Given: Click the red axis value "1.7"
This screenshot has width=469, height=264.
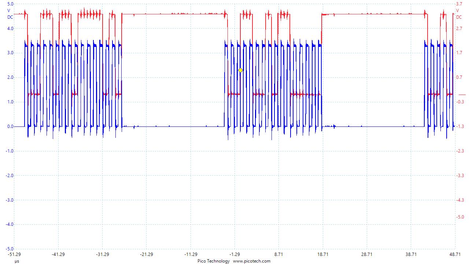Looking at the screenshot, I should click(x=459, y=53).
